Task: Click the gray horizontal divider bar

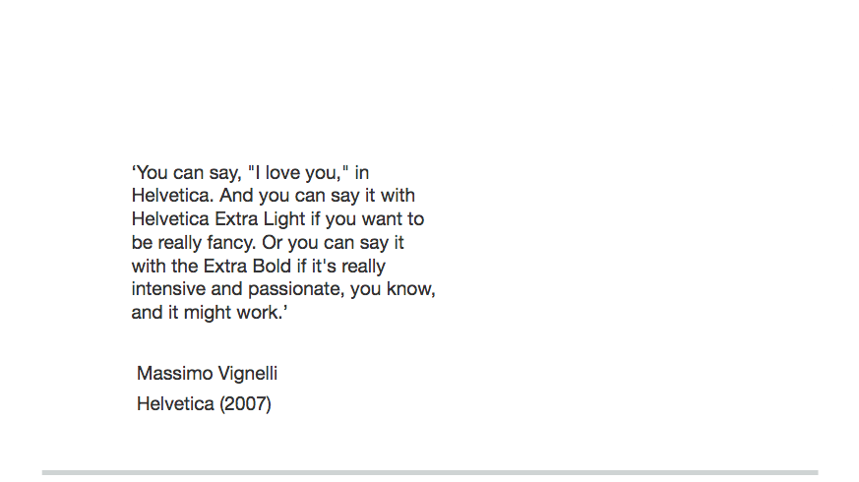Action: 429,472
